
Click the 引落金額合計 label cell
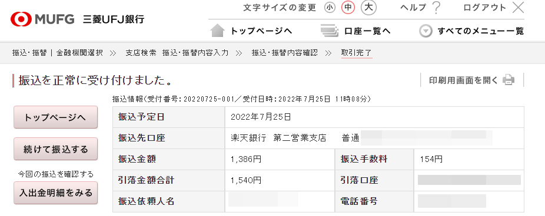168,180
